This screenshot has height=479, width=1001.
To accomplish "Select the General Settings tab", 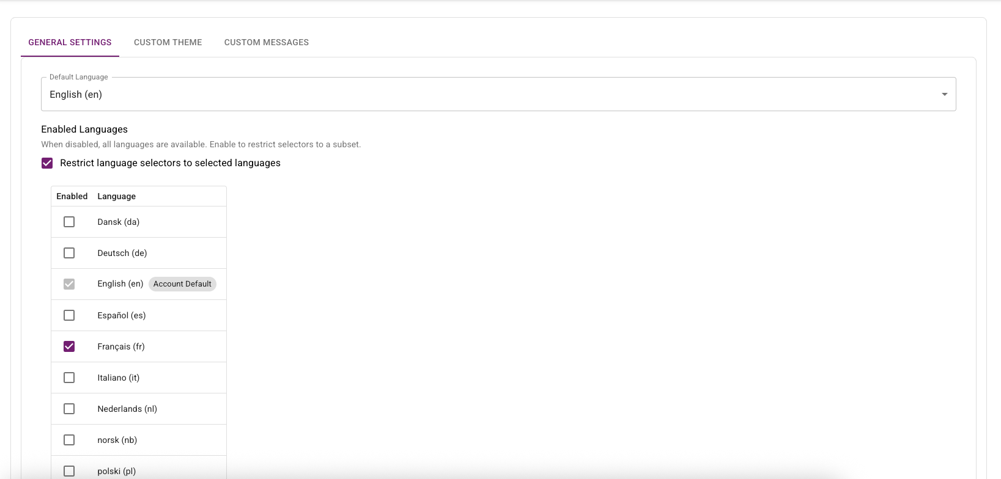I will click(70, 42).
